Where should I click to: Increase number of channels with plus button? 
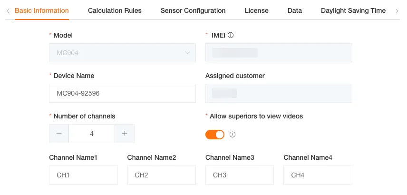point(125,134)
